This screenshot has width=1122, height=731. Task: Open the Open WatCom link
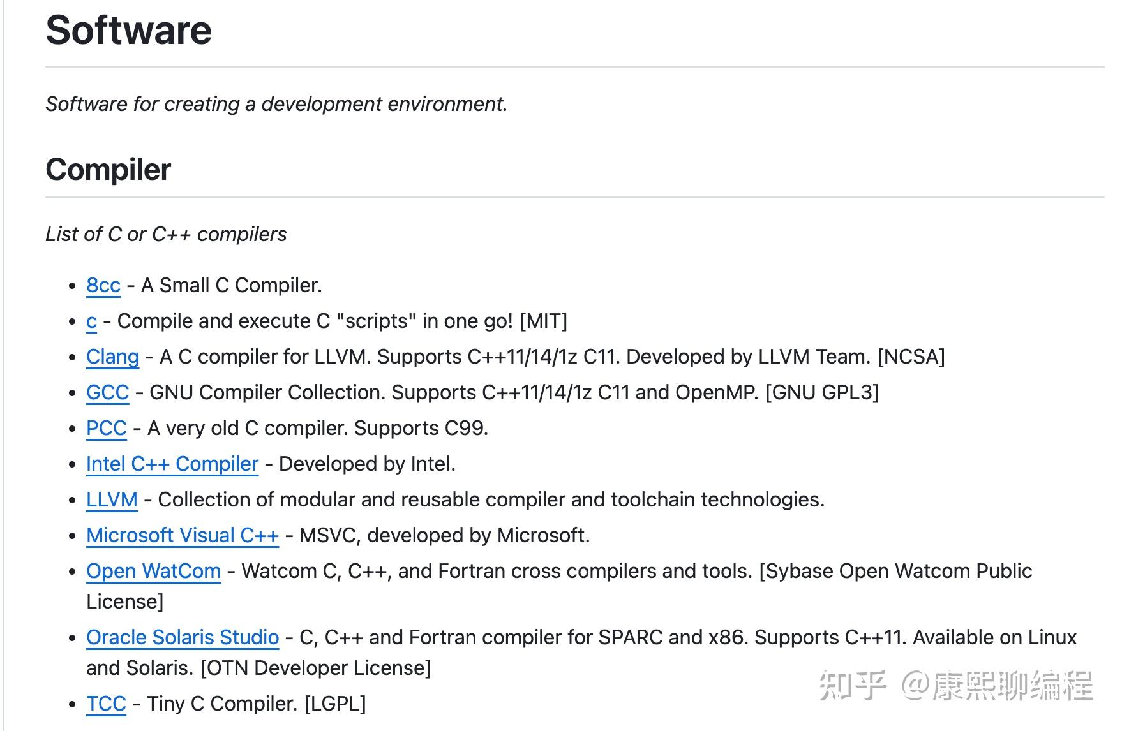[x=154, y=571]
